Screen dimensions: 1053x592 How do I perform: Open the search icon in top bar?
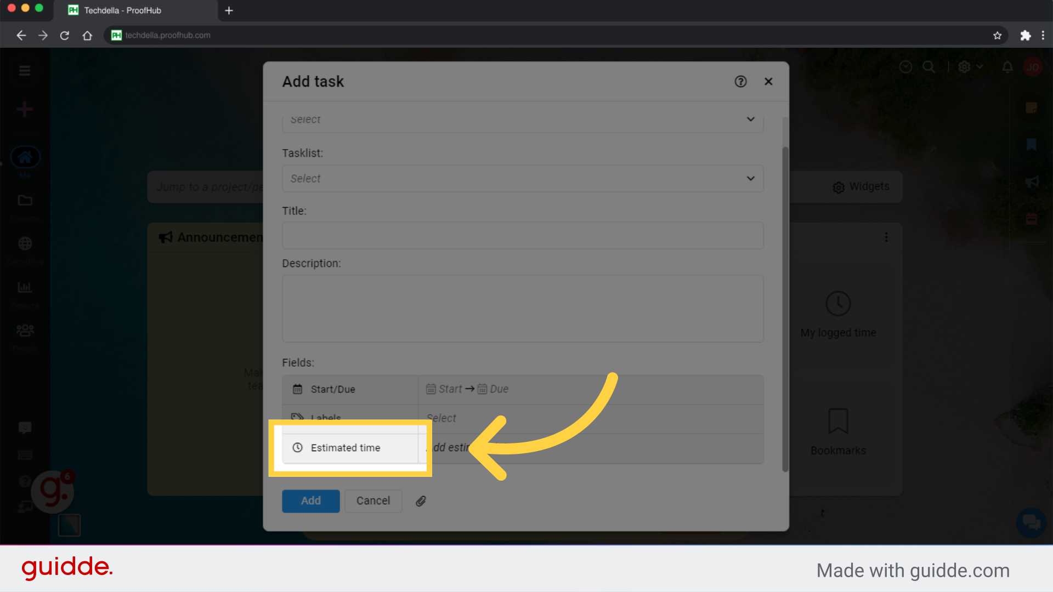click(929, 67)
